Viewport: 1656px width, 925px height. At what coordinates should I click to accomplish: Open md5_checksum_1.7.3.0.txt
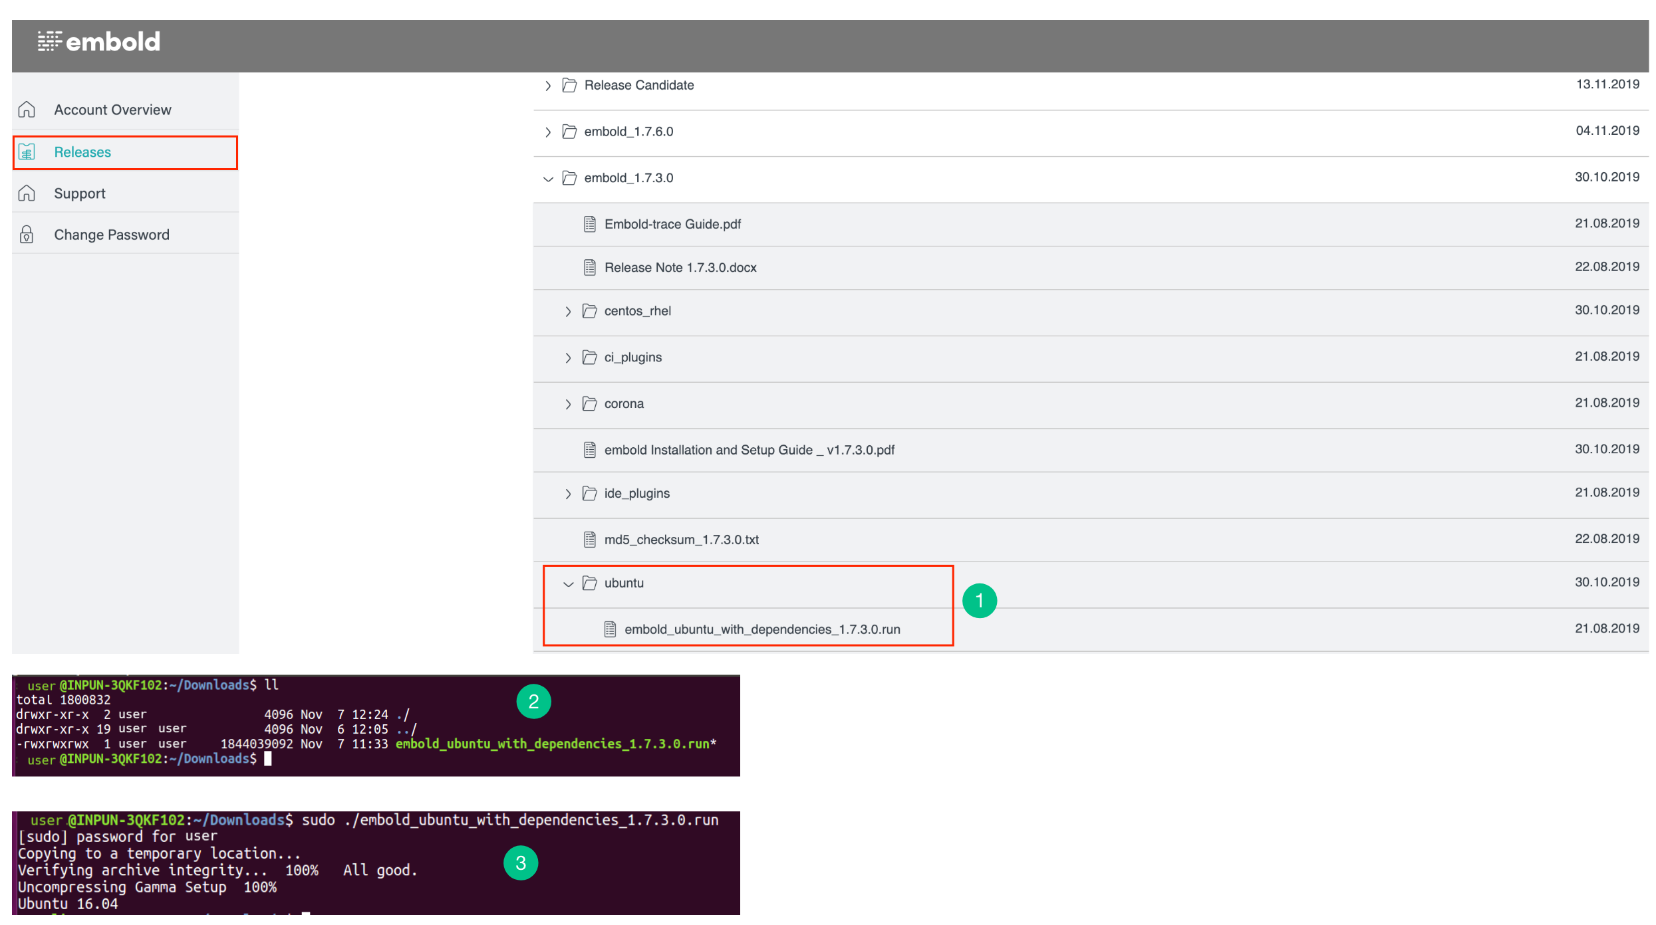[x=682, y=540]
